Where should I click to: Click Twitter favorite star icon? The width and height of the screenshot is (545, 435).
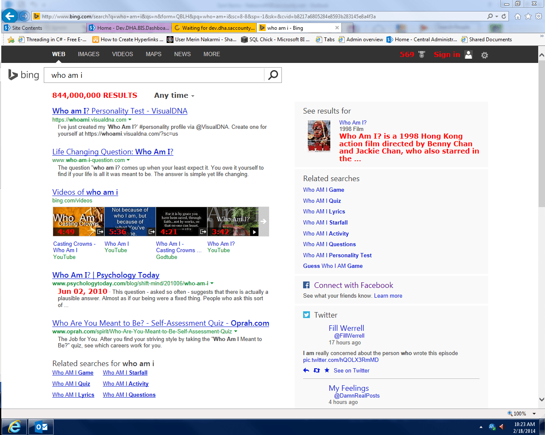pyautogui.click(x=326, y=370)
